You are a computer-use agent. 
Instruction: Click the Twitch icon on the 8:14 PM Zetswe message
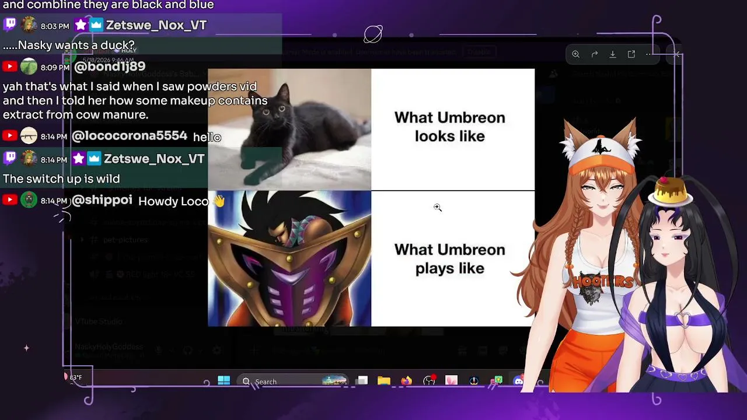click(10, 158)
